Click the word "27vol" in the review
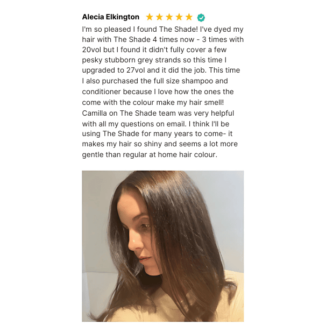326x326 pixels. tap(136, 70)
